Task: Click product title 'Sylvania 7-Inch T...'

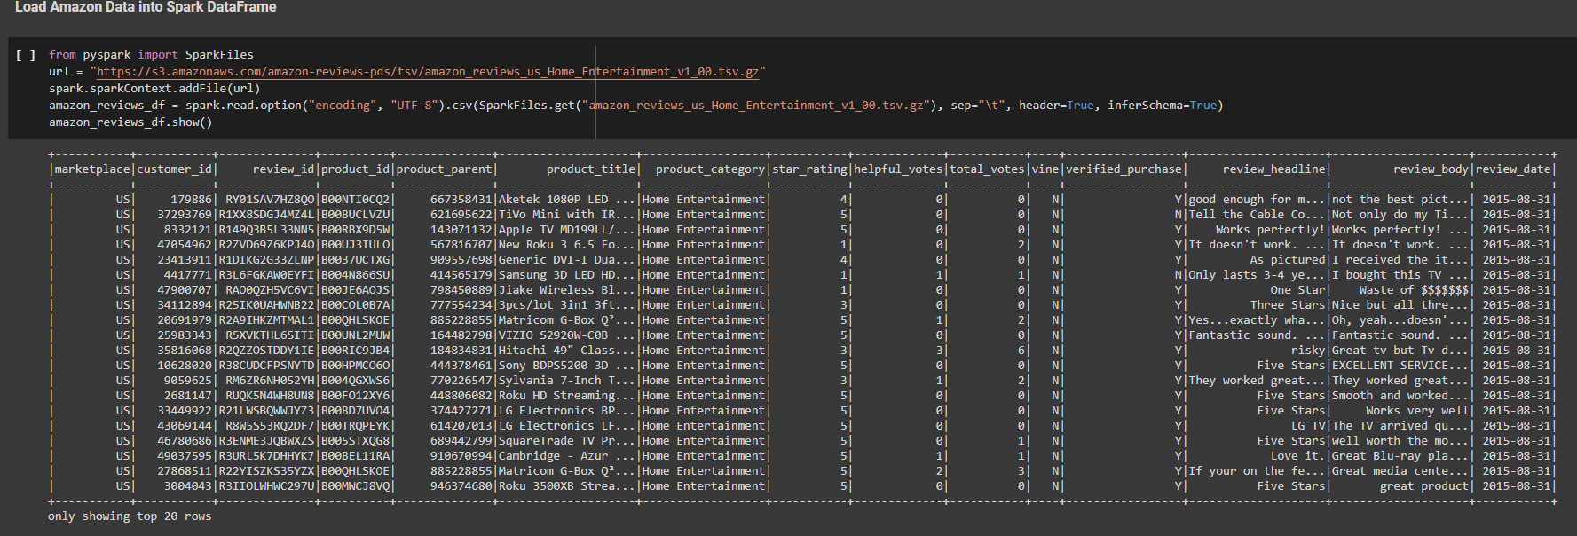Action: point(567,381)
